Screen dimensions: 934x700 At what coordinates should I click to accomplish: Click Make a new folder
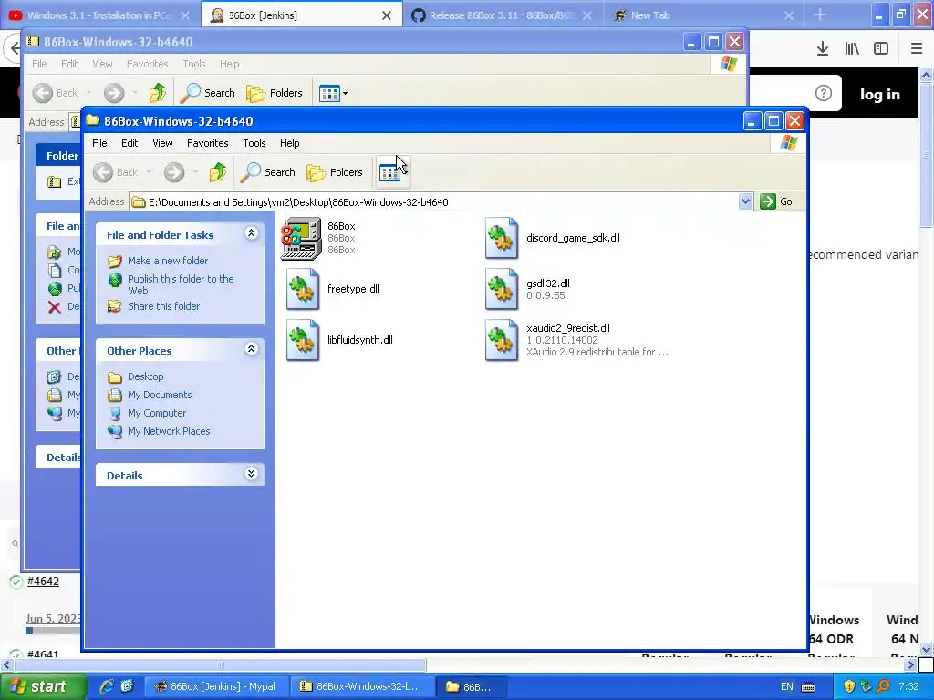click(168, 261)
